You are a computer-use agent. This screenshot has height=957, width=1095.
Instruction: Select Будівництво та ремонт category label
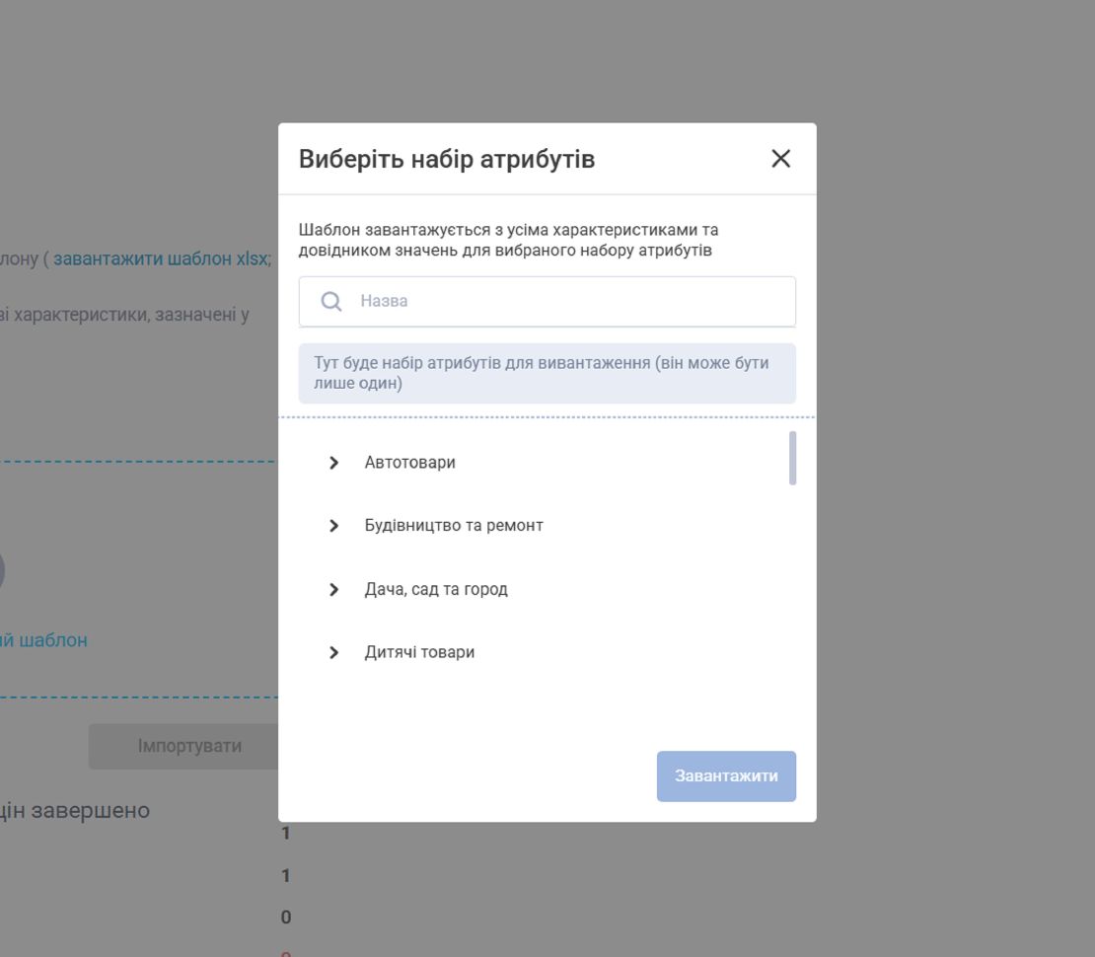(454, 525)
